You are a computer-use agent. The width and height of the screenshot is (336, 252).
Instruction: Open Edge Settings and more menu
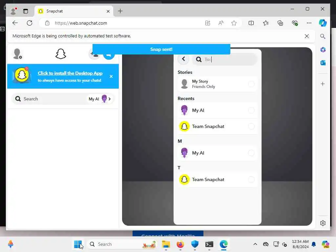[x=309, y=23]
